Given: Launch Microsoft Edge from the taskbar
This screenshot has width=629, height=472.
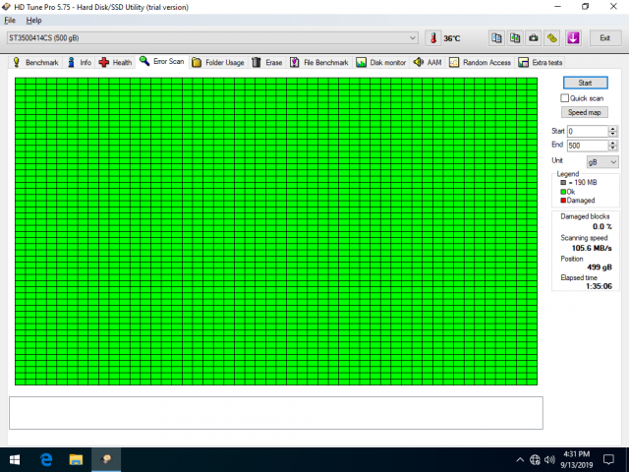Looking at the screenshot, I should point(46,459).
